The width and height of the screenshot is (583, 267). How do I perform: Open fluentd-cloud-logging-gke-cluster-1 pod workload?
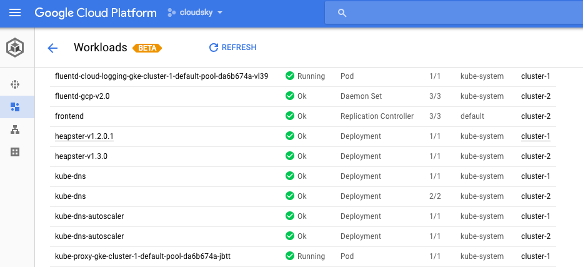[x=162, y=76]
